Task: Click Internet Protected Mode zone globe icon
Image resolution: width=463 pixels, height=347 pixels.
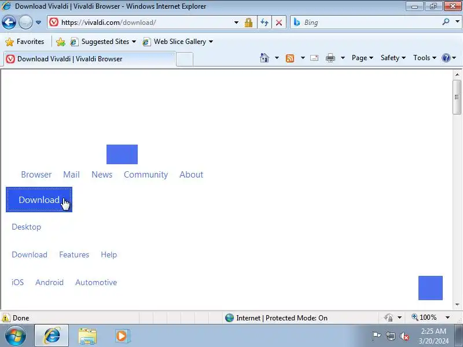Action: point(229,318)
